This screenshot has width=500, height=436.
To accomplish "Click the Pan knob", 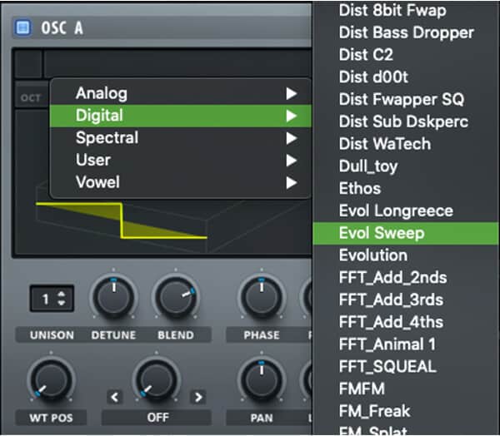I will [262, 379].
